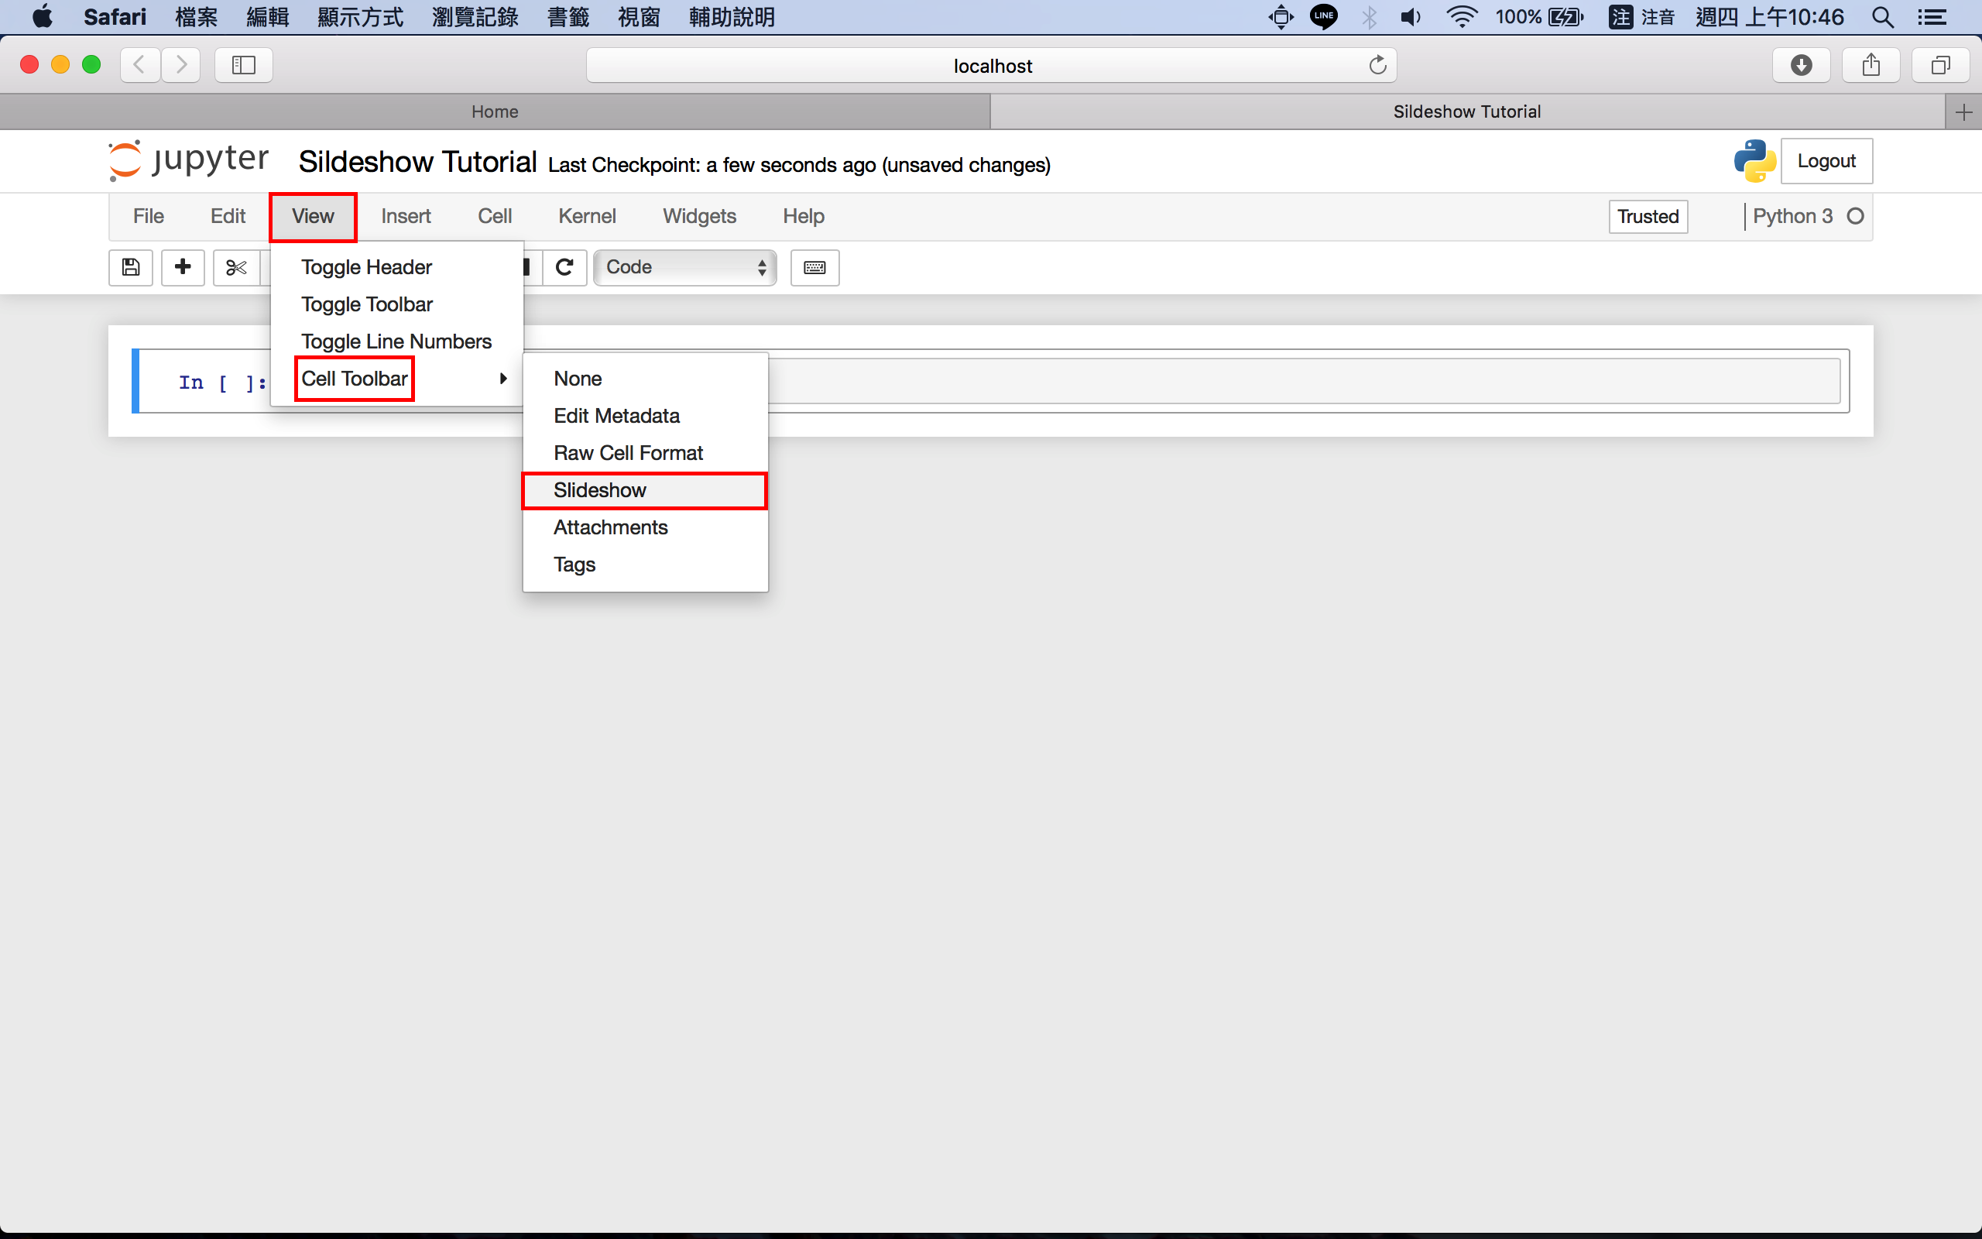Expand the Cell Toolbar submenu
This screenshot has width=1982, height=1239.
tap(355, 379)
